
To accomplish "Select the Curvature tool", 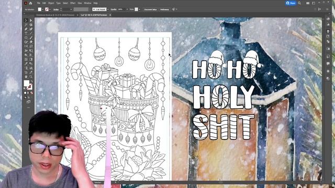I will pos(31,29).
